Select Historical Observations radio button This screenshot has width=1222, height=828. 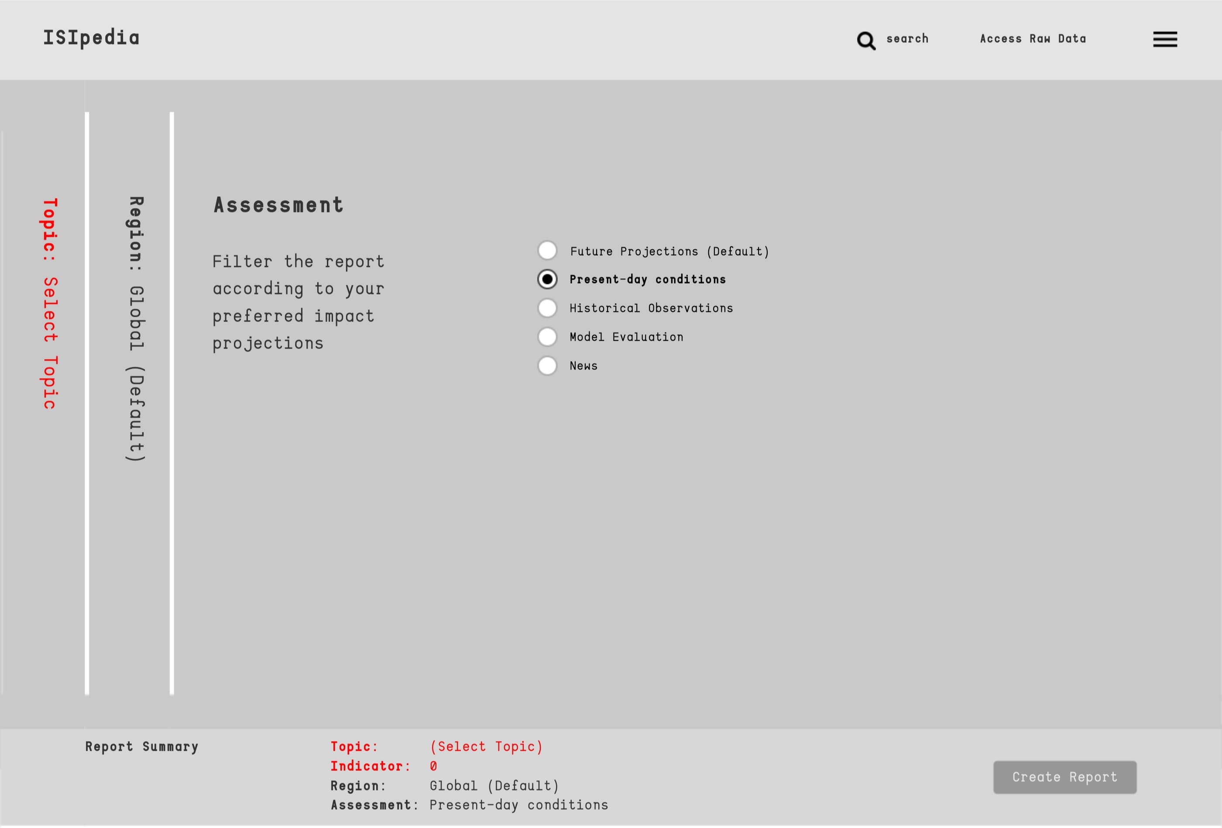pos(547,308)
